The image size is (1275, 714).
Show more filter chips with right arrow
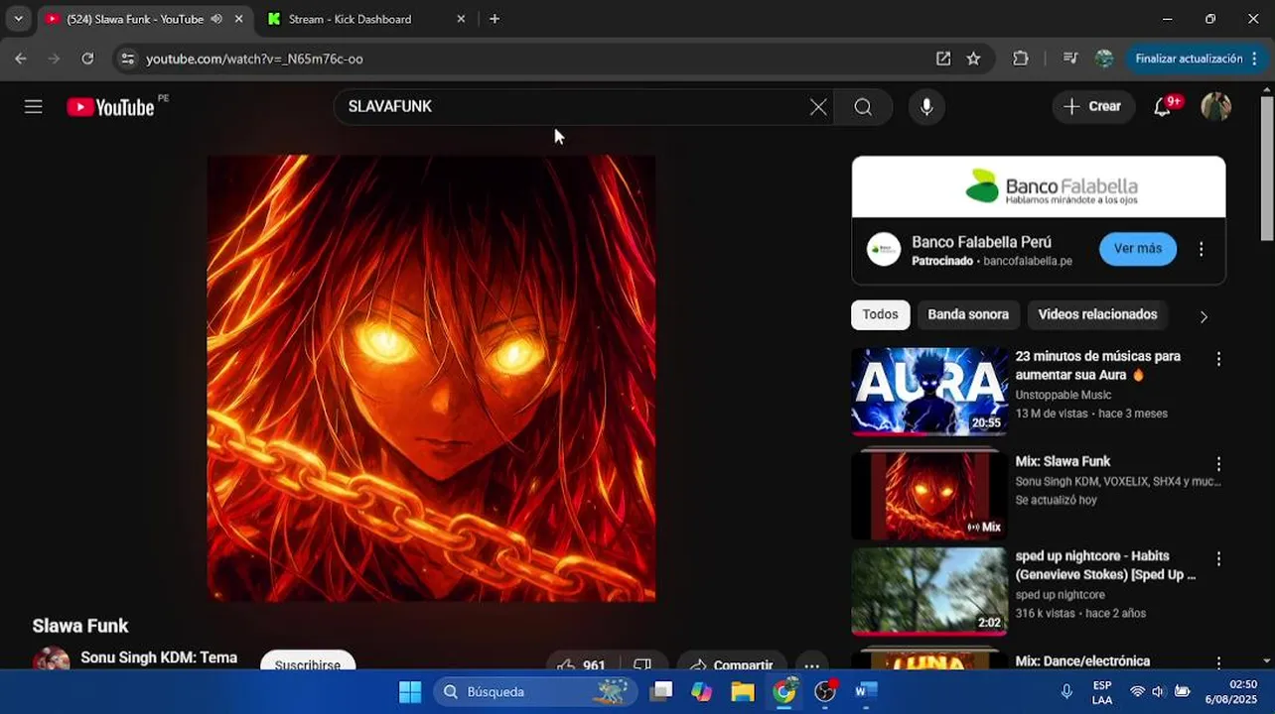[x=1204, y=316]
